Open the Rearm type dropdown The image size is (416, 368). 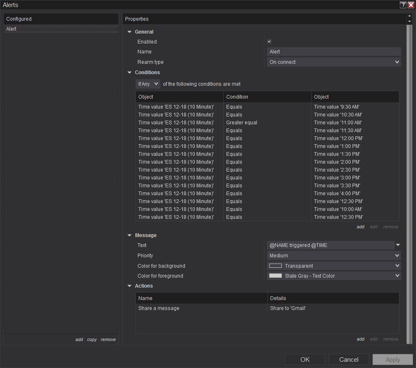(x=334, y=62)
